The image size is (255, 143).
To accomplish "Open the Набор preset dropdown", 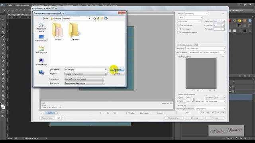I will pos(196,14).
